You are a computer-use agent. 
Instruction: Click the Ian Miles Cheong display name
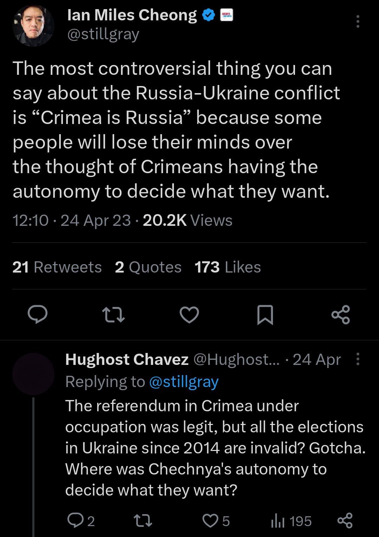132,15
